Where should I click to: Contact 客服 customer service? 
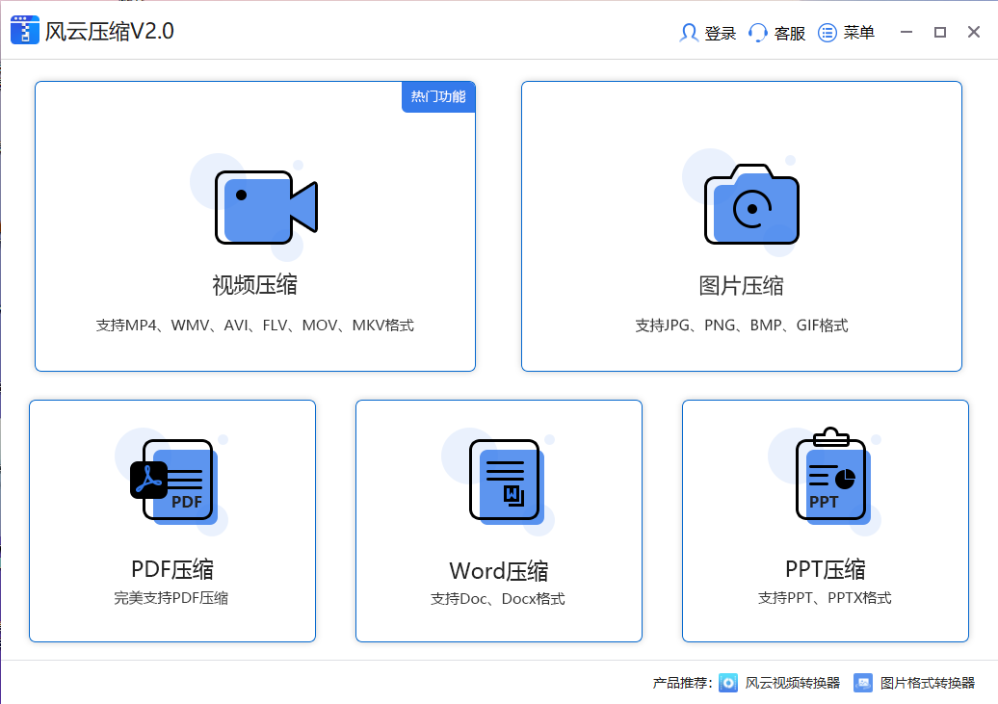(x=777, y=32)
